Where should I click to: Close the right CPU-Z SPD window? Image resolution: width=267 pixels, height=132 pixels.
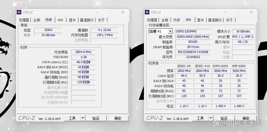(251, 12)
